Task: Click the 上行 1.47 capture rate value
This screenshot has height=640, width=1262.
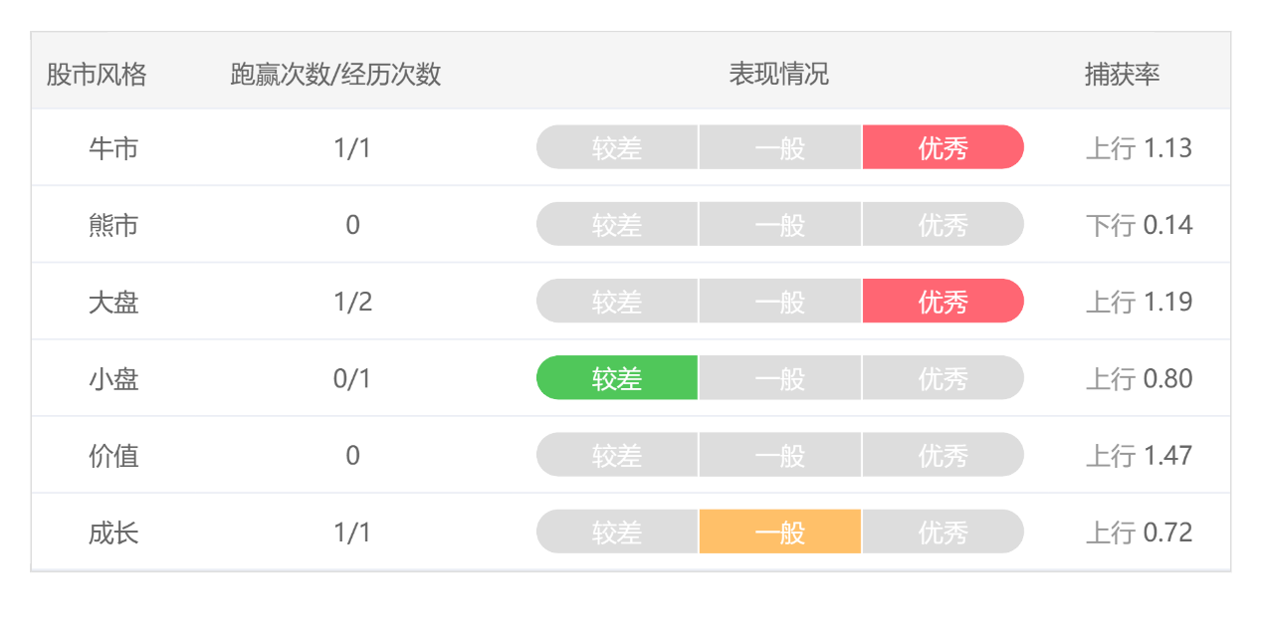Action: [x=1139, y=456]
